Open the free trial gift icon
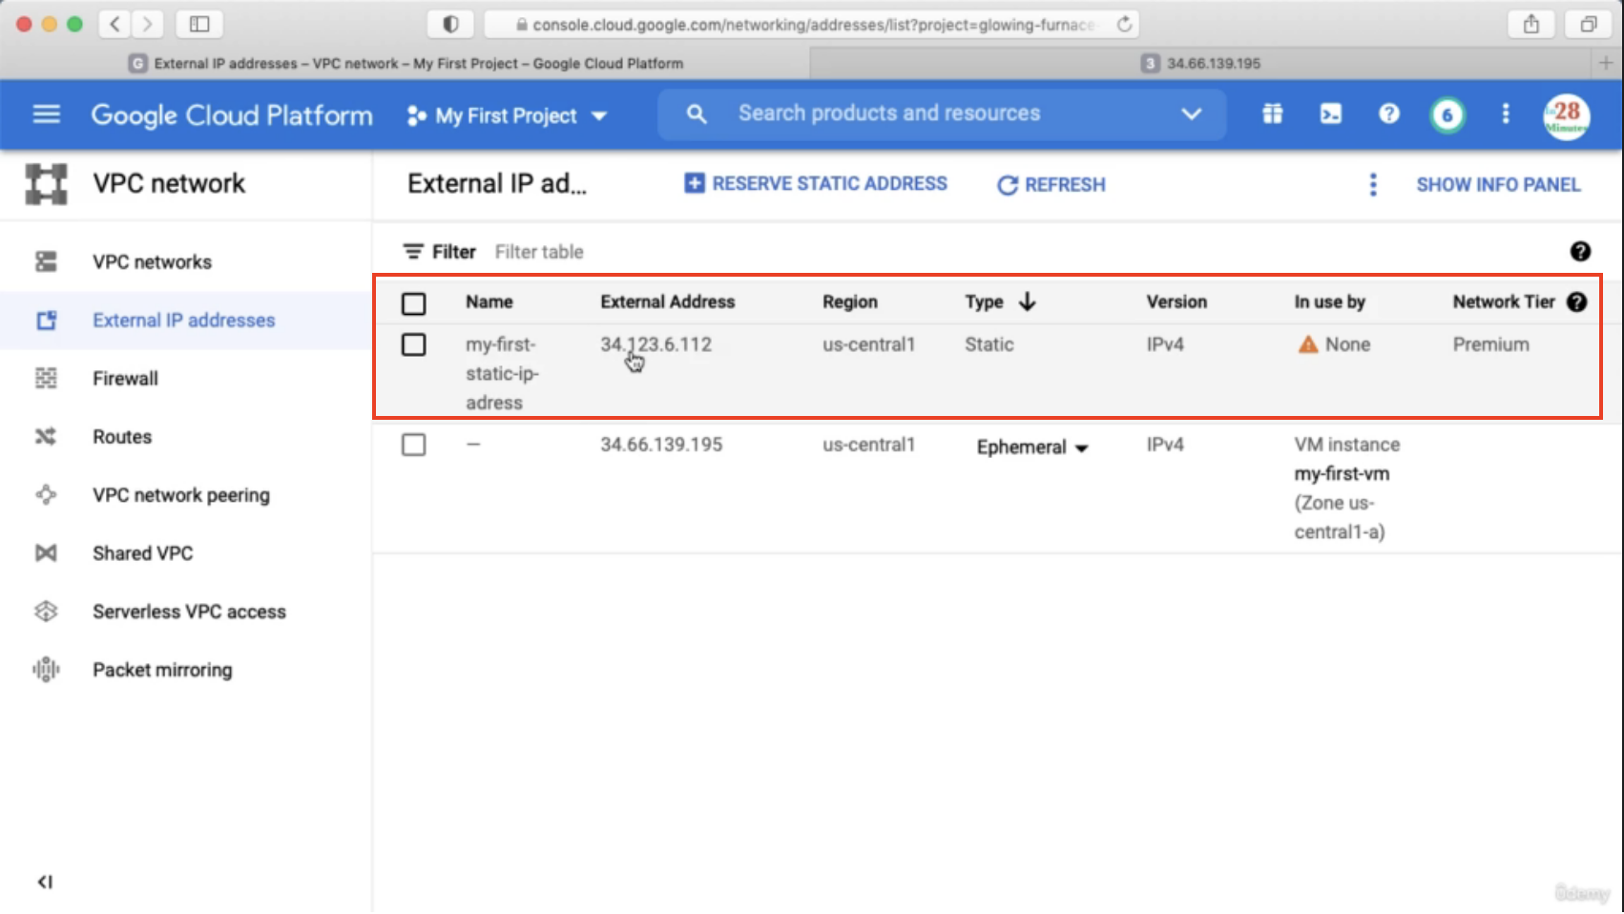1624x914 pixels. (1272, 114)
